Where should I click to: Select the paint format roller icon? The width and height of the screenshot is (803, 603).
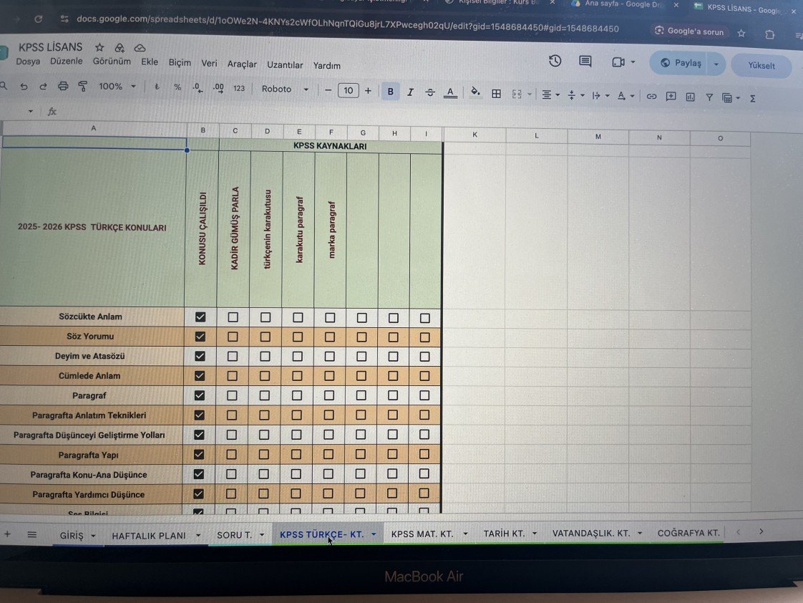(82, 86)
